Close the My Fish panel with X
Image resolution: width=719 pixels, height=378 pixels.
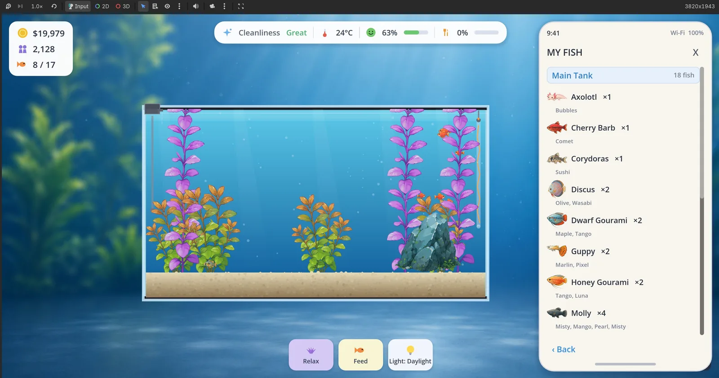(x=696, y=53)
